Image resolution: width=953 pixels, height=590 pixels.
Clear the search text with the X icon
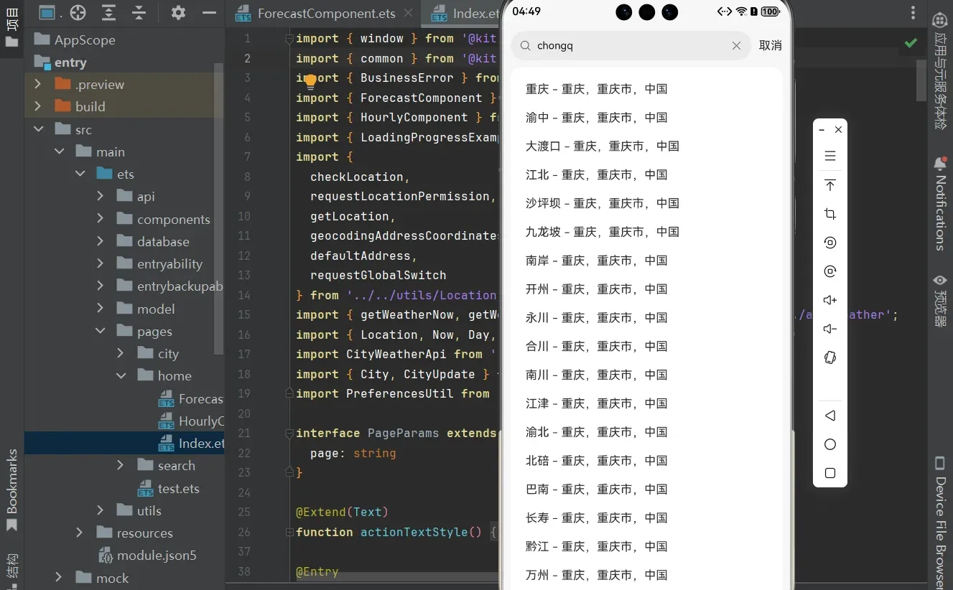tap(736, 45)
